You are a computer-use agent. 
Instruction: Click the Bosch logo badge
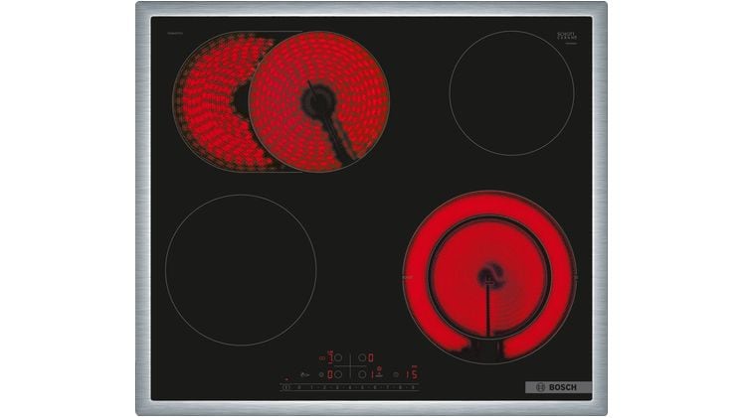tap(558, 387)
